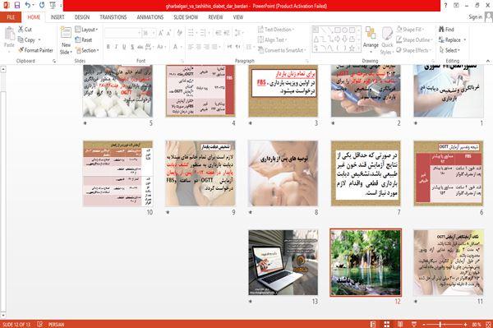The width and height of the screenshot is (493, 328).
Task: Click the Copy button
Action: pyautogui.click(x=26, y=40)
